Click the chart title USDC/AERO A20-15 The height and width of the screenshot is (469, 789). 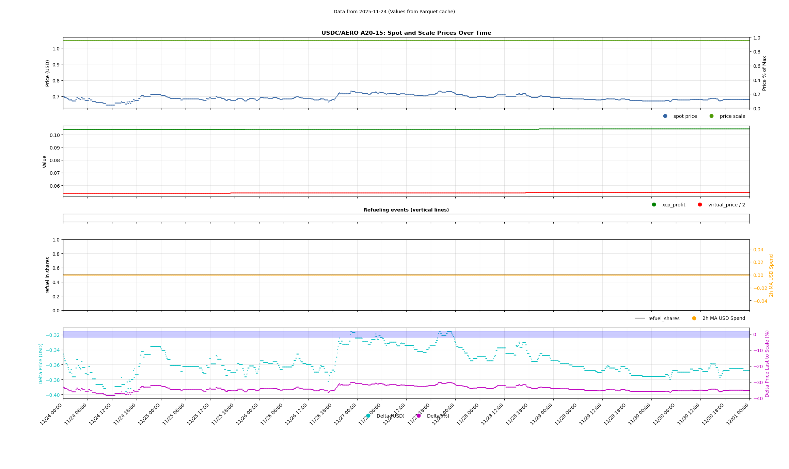pyautogui.click(x=406, y=33)
